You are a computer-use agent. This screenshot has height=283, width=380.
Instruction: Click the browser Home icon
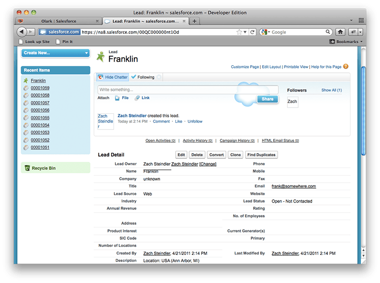click(x=340, y=32)
